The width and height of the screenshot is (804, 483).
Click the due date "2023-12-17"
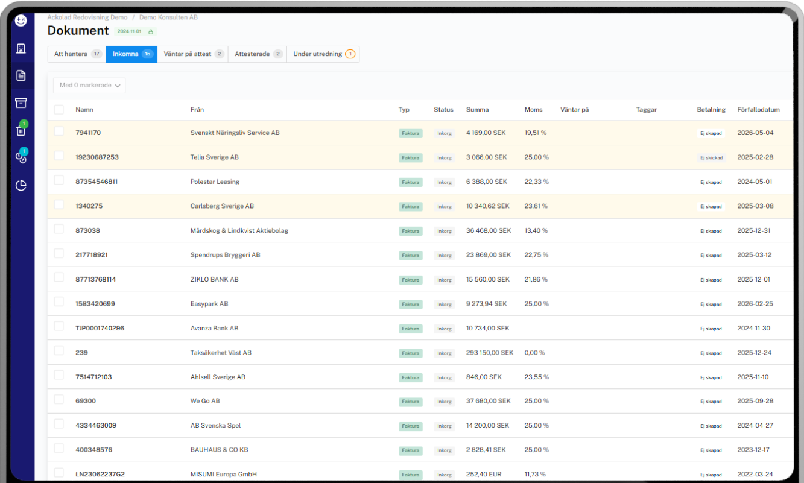(x=754, y=450)
